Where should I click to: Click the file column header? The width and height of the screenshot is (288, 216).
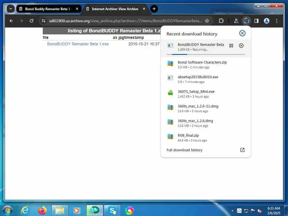(46, 37)
